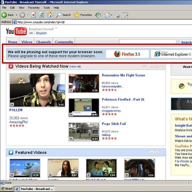The width and height of the screenshot is (192, 192).
Task: Open the Forward button dropdown arrow
Action: 28,15
